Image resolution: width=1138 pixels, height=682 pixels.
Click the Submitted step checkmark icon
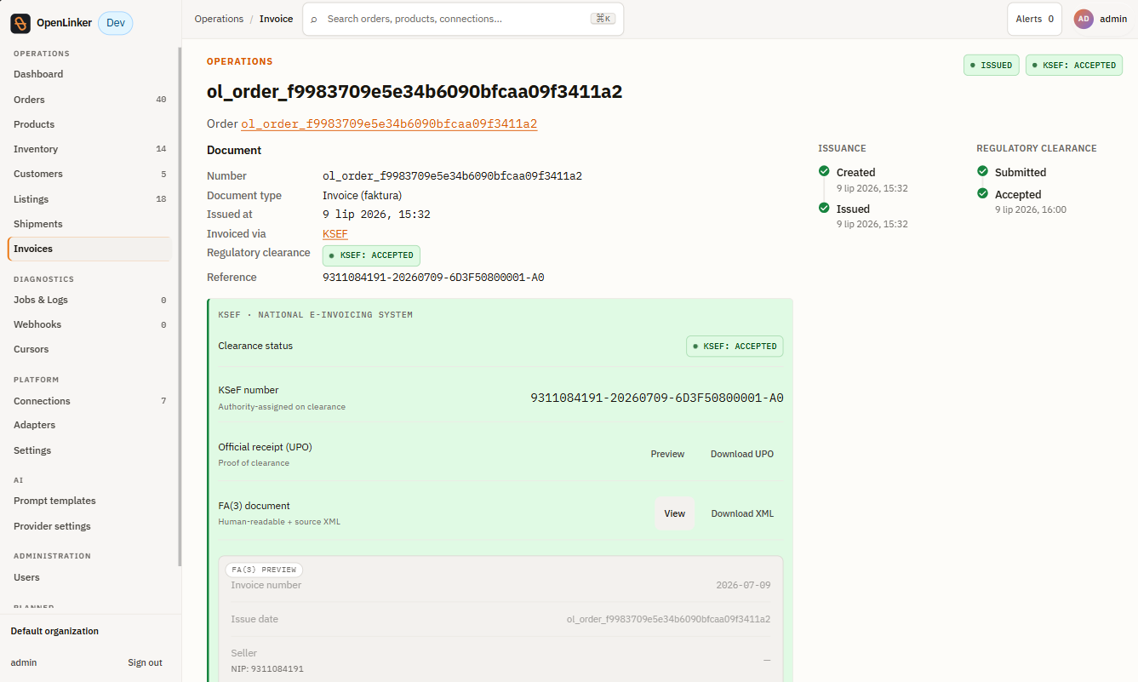982,171
